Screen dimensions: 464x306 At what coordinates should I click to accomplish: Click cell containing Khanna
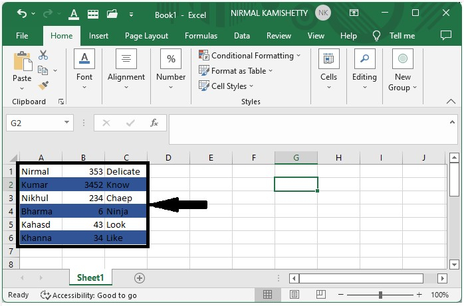[41, 238]
